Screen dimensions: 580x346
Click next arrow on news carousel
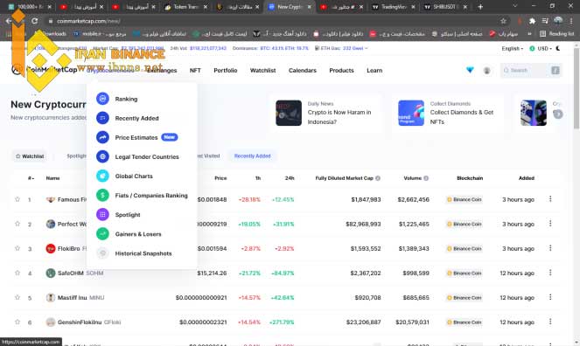tap(558, 114)
